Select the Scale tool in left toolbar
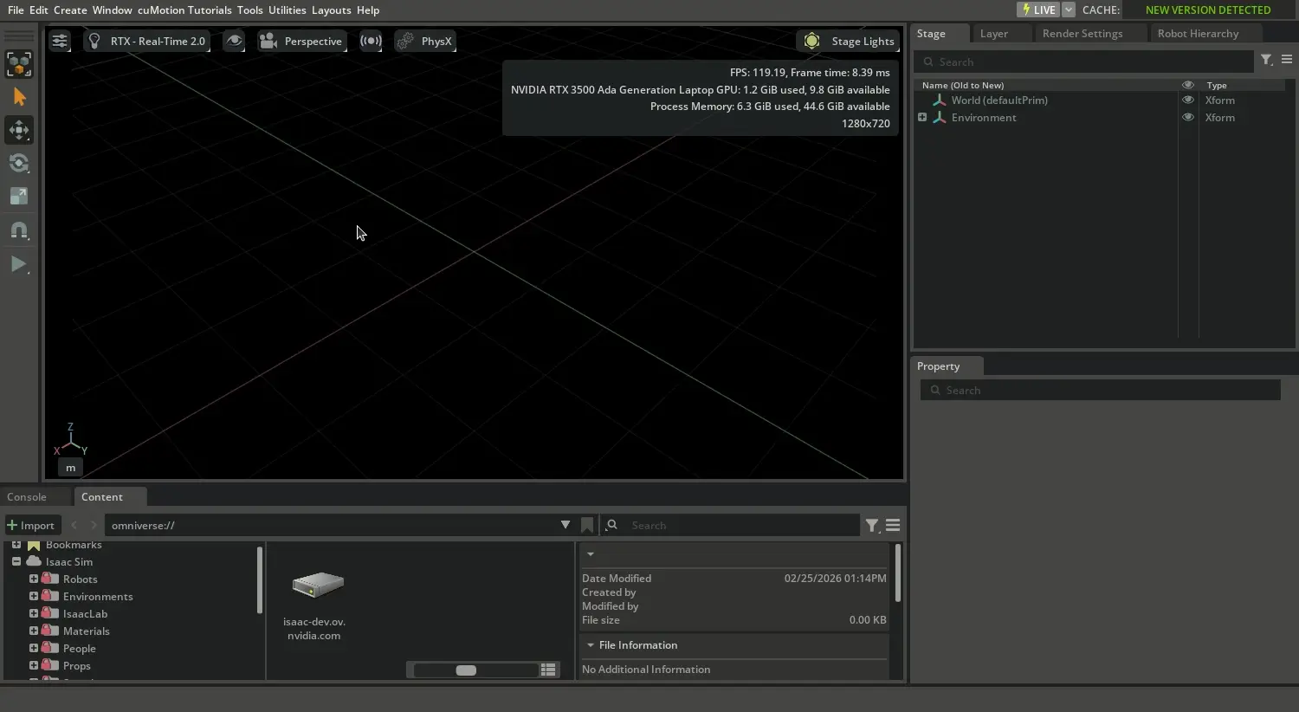1299x712 pixels. [x=19, y=197]
